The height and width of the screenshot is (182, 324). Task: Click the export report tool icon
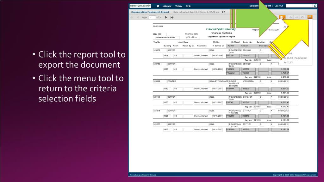pos(282,17)
